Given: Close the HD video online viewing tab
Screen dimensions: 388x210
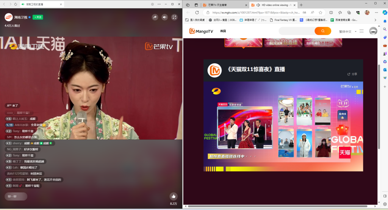Looking at the screenshot, I should (294, 5).
